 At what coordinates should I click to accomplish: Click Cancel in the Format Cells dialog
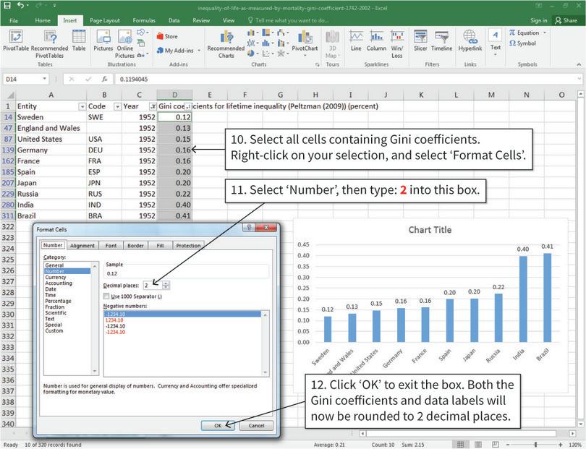[257, 425]
